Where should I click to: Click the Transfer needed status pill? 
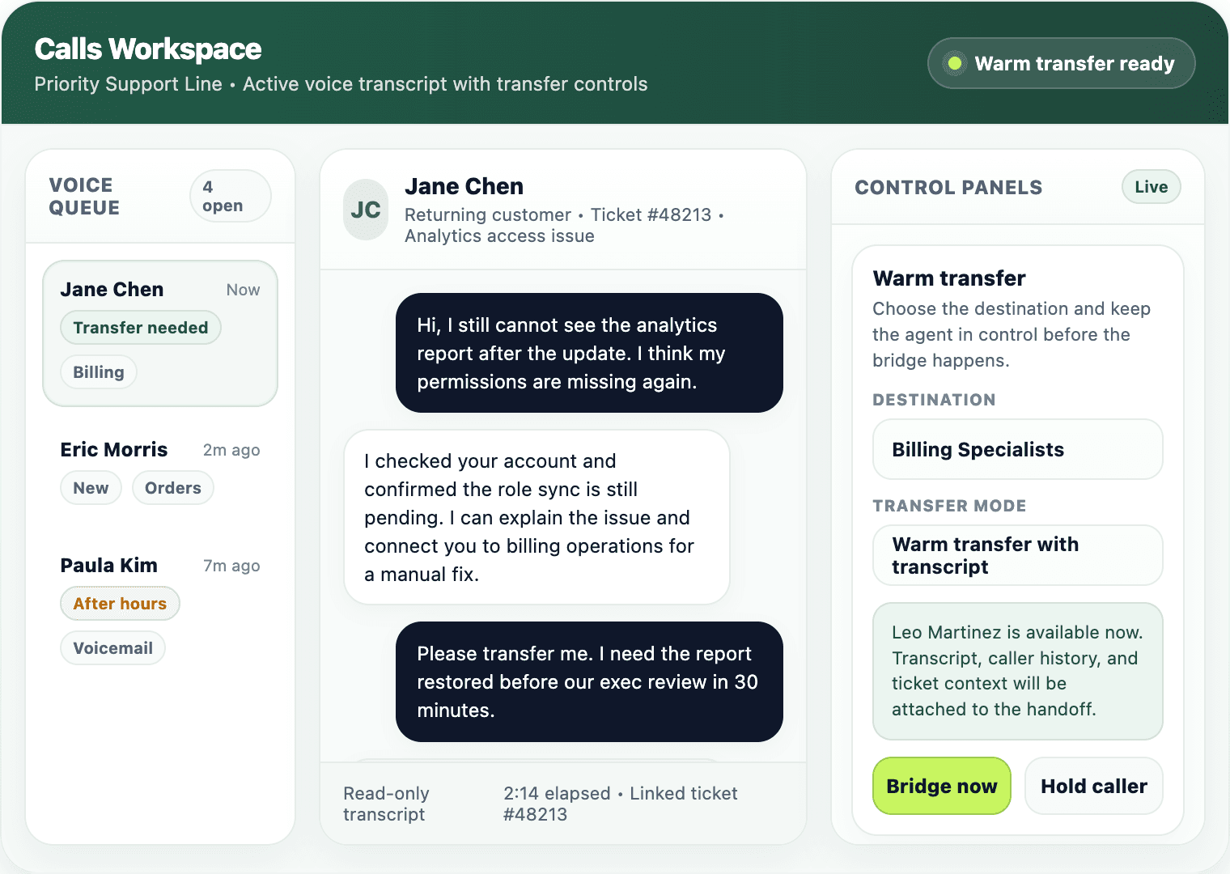(x=140, y=327)
